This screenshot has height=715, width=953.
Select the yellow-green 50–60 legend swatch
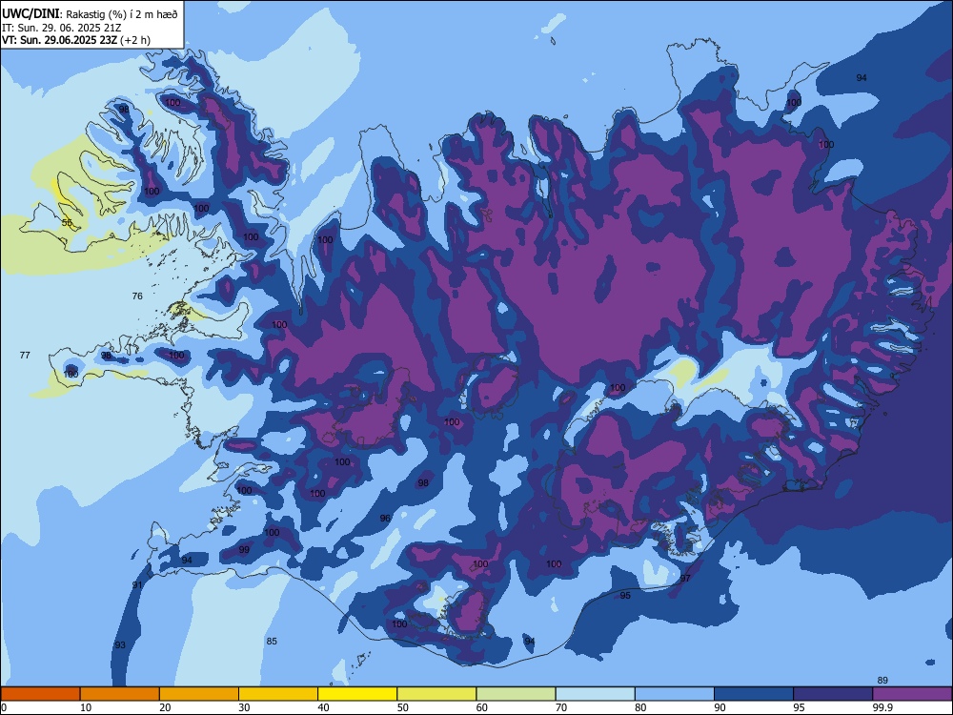tap(436, 694)
